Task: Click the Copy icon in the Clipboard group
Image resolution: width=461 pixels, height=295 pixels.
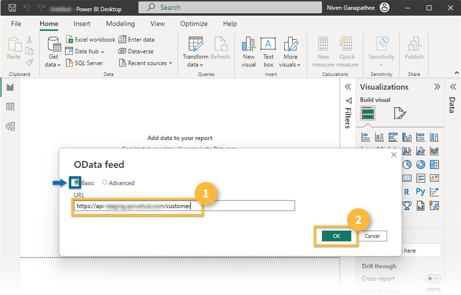Action: coord(29,51)
